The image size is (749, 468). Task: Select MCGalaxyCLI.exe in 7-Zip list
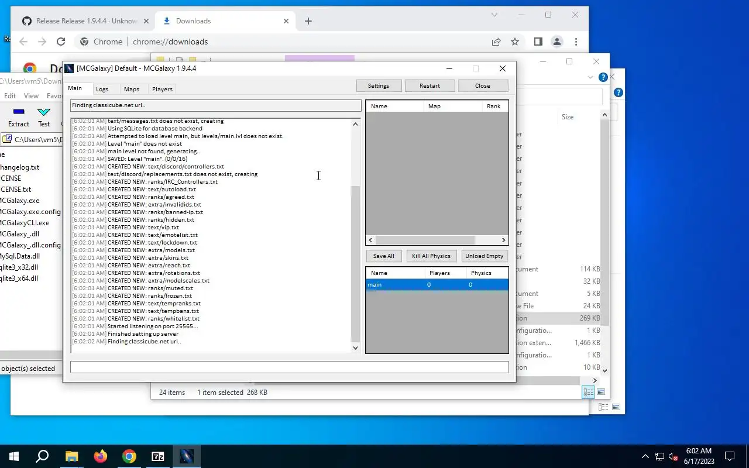point(25,223)
